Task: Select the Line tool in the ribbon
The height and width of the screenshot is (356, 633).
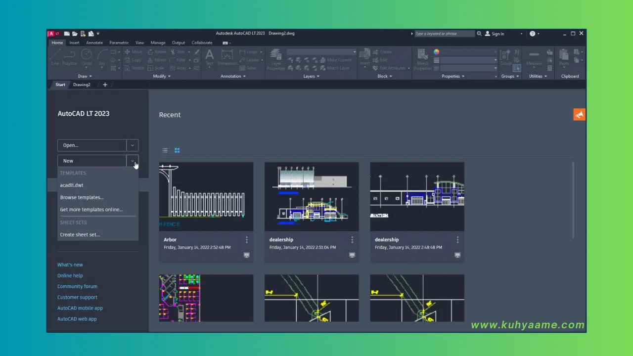Action: [55, 56]
